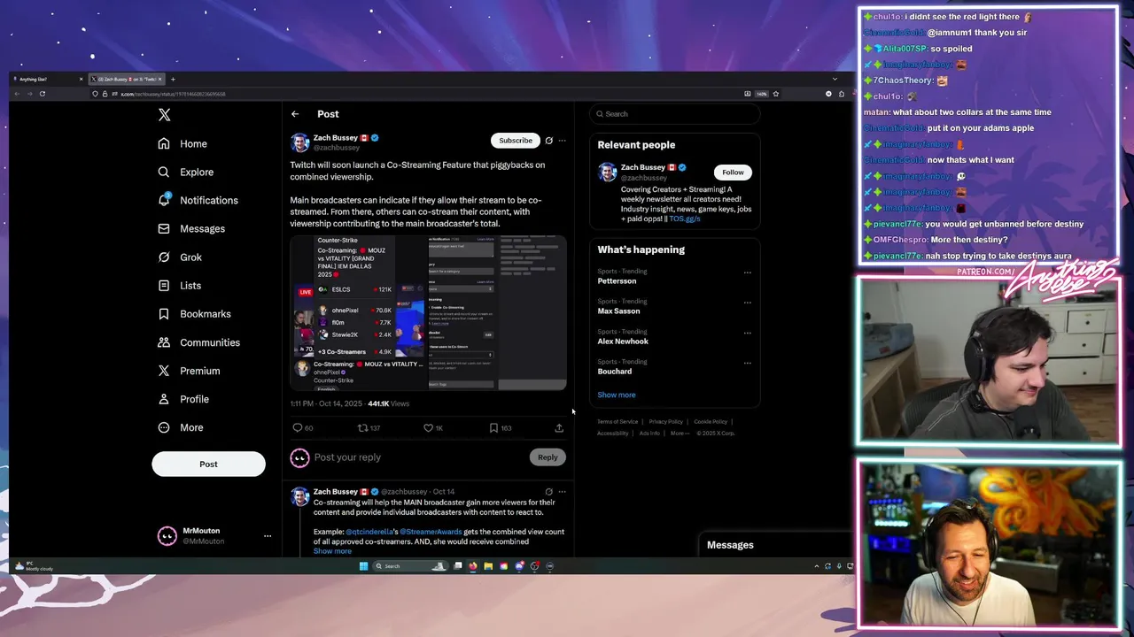Screen dimensions: 1134x637
Task: Select the Zach Bussey X browser tab
Action: tap(127, 80)
